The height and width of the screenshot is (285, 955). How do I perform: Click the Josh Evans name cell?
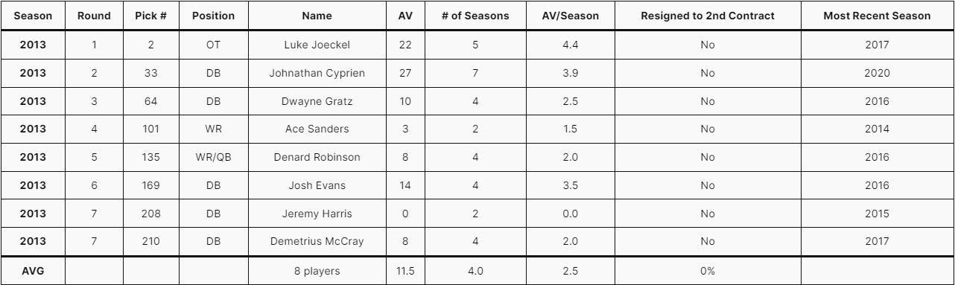tap(317, 186)
